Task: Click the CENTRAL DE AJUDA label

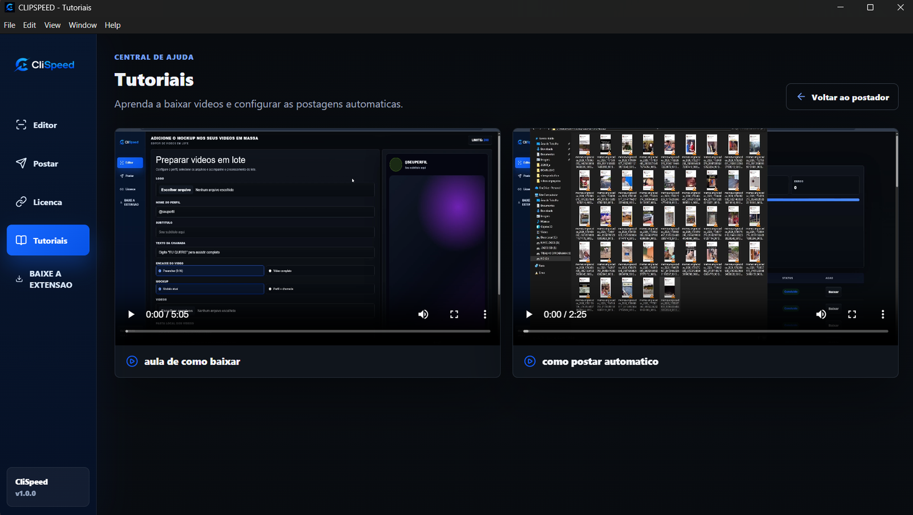Action: [154, 57]
